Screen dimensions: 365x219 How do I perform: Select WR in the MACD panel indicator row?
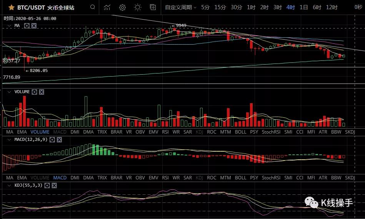pos(176,178)
